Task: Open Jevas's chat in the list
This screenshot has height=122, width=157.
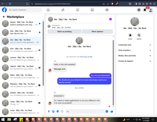Action: 21,103
